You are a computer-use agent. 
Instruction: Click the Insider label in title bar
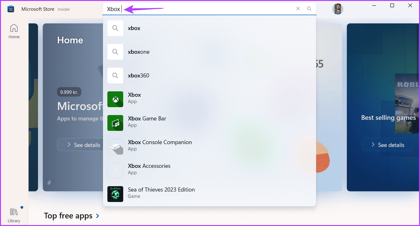[x=64, y=9]
